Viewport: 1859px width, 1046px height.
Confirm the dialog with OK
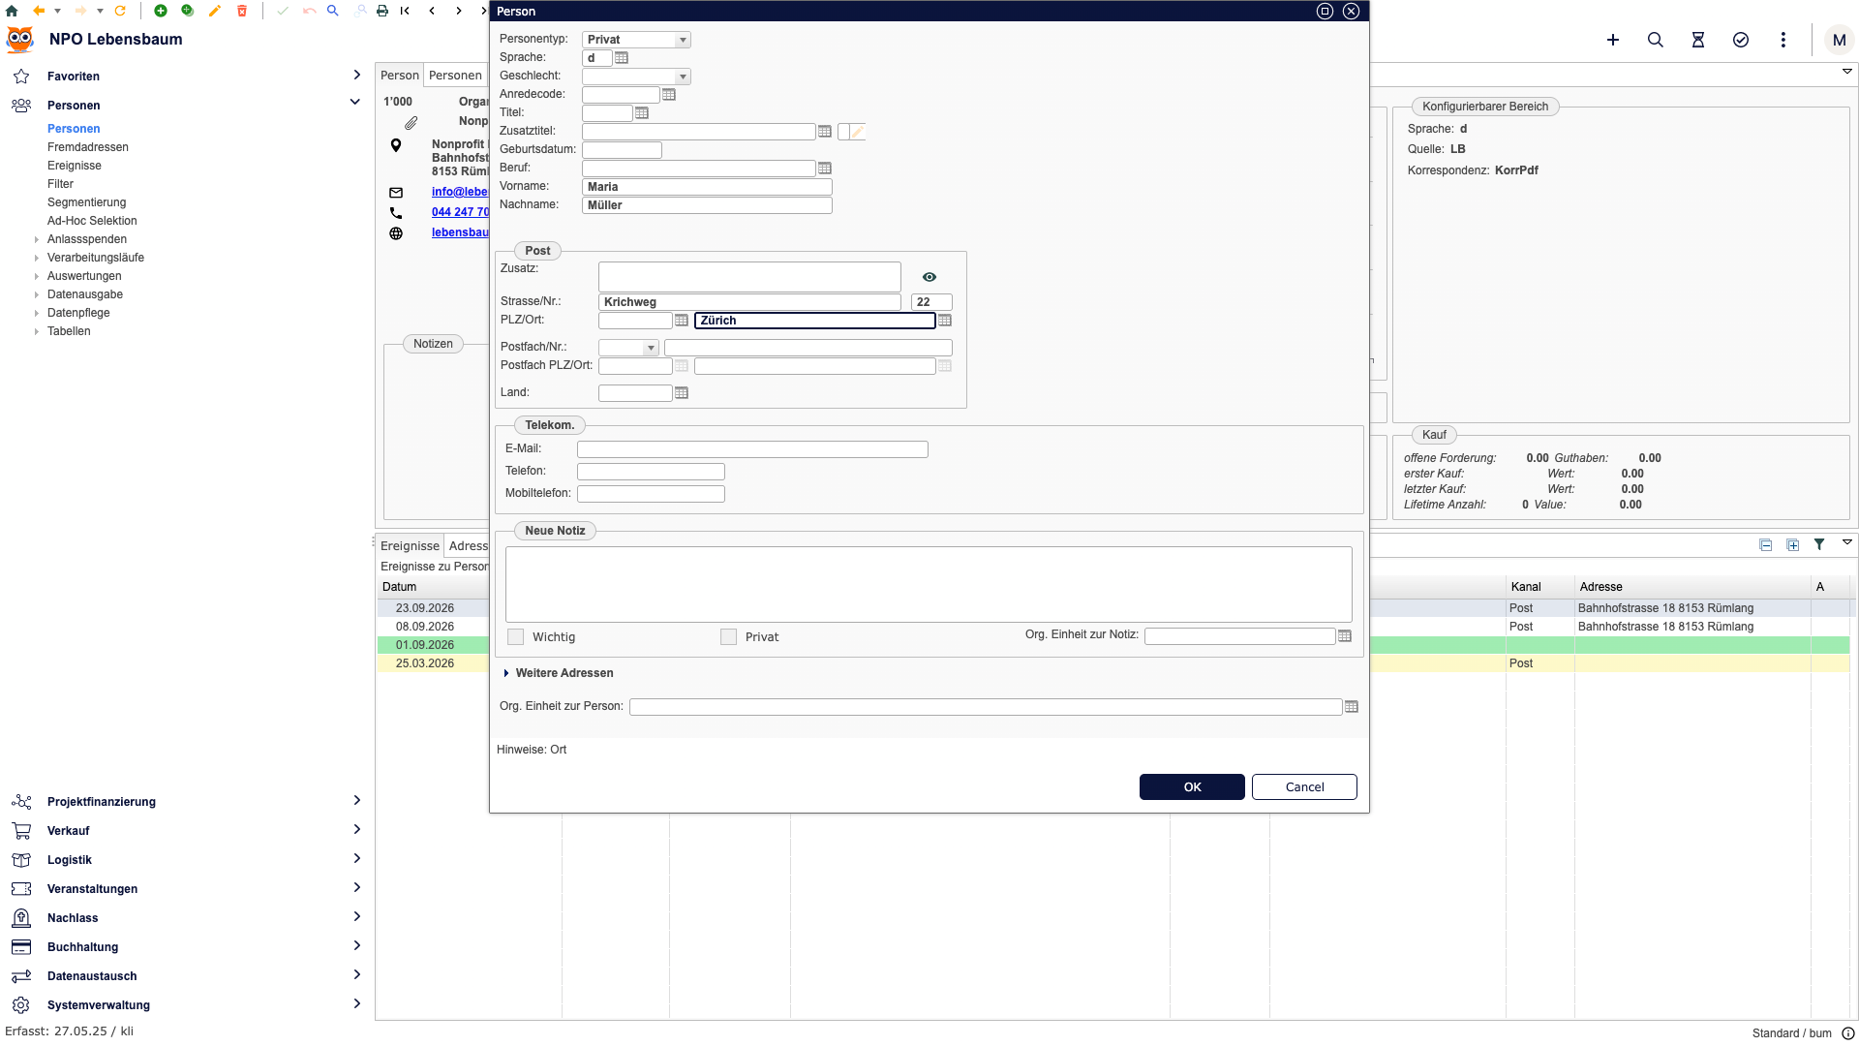click(1192, 787)
